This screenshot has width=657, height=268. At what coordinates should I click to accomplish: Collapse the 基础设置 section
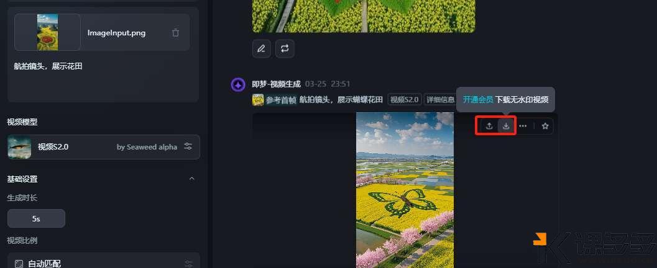point(192,179)
